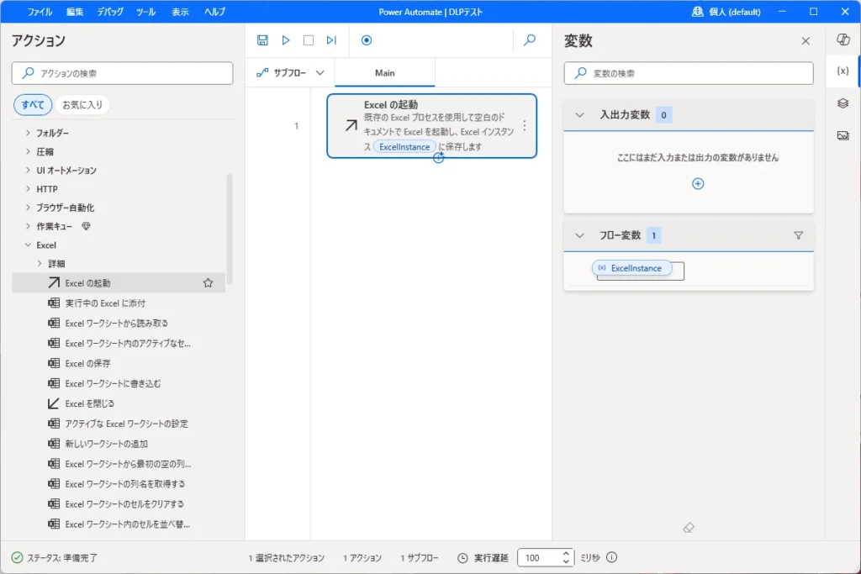The width and height of the screenshot is (861, 574).
Task: Increase run delay with up stepper arrow
Action: coord(566,553)
